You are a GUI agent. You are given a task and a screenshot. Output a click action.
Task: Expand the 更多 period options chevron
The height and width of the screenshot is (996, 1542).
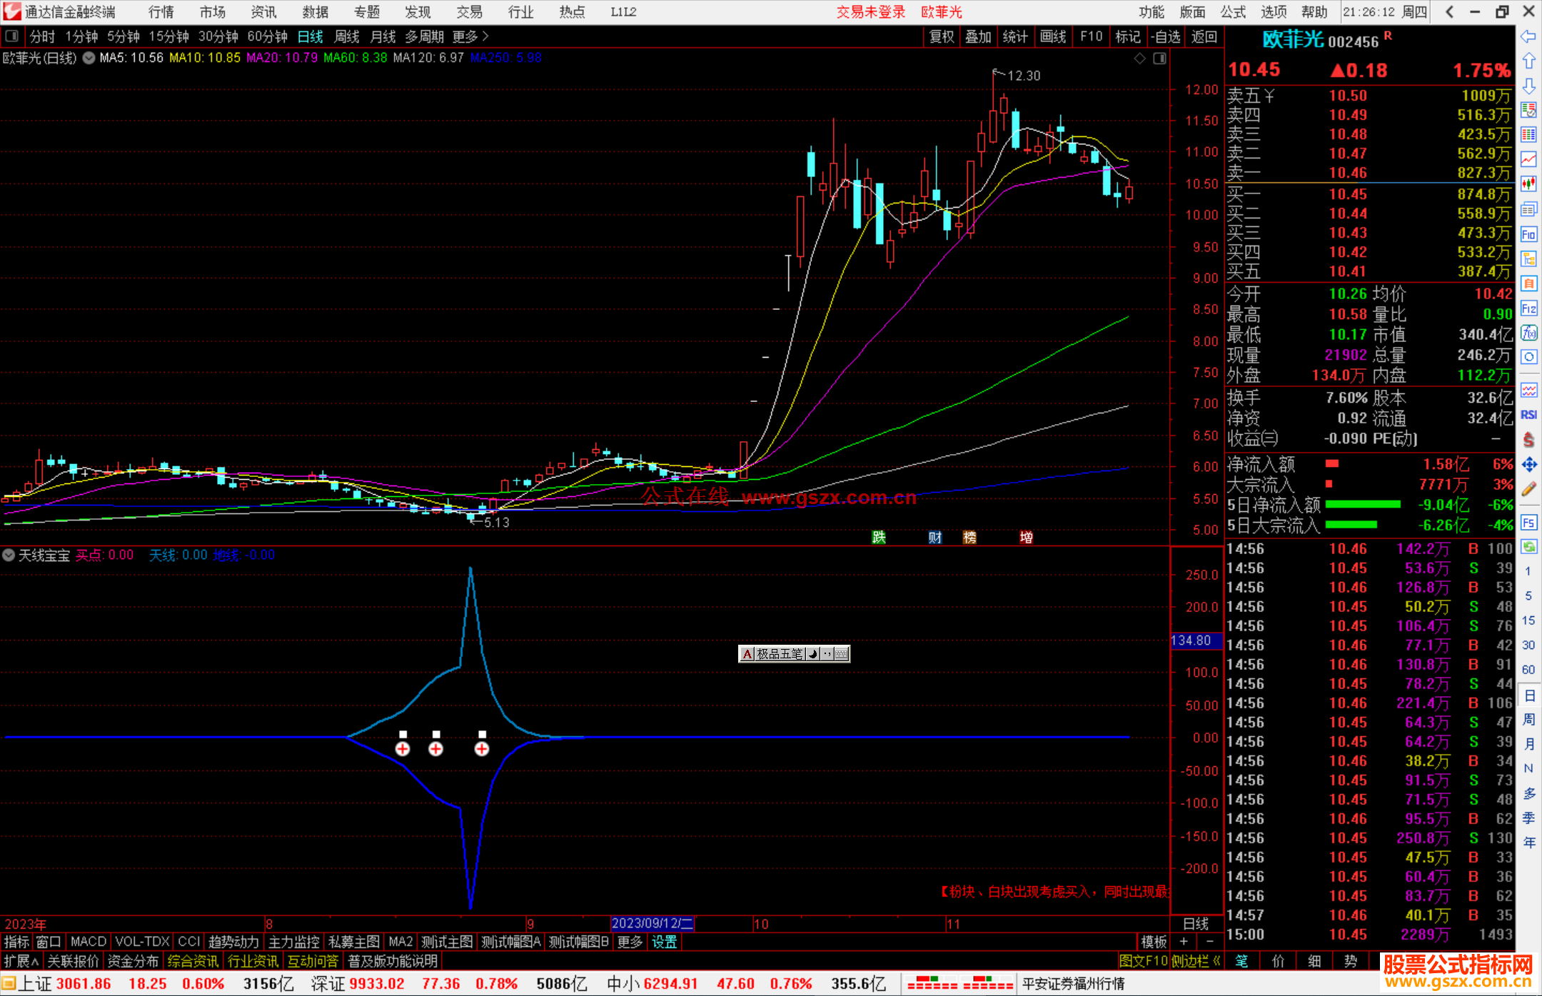485,36
